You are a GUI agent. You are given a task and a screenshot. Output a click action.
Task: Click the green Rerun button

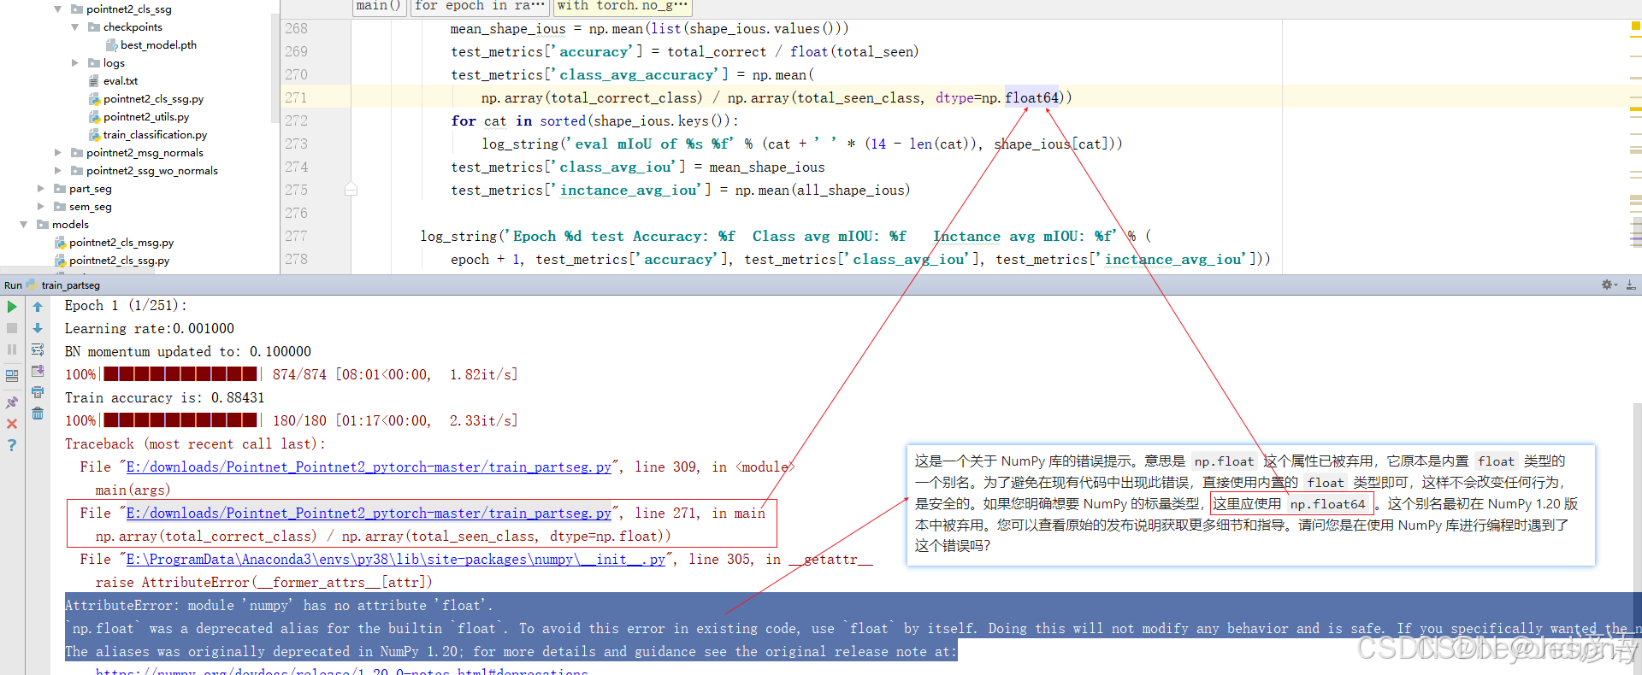coord(12,307)
